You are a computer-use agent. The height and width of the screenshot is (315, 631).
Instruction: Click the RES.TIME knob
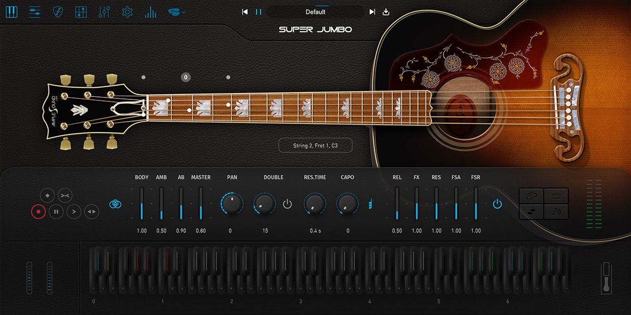[x=315, y=204]
